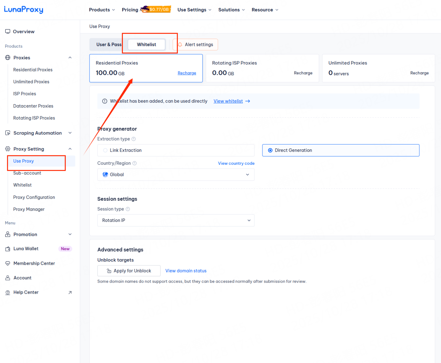
Task: Select the Rotating ISP Proxies balance card
Action: (262, 68)
